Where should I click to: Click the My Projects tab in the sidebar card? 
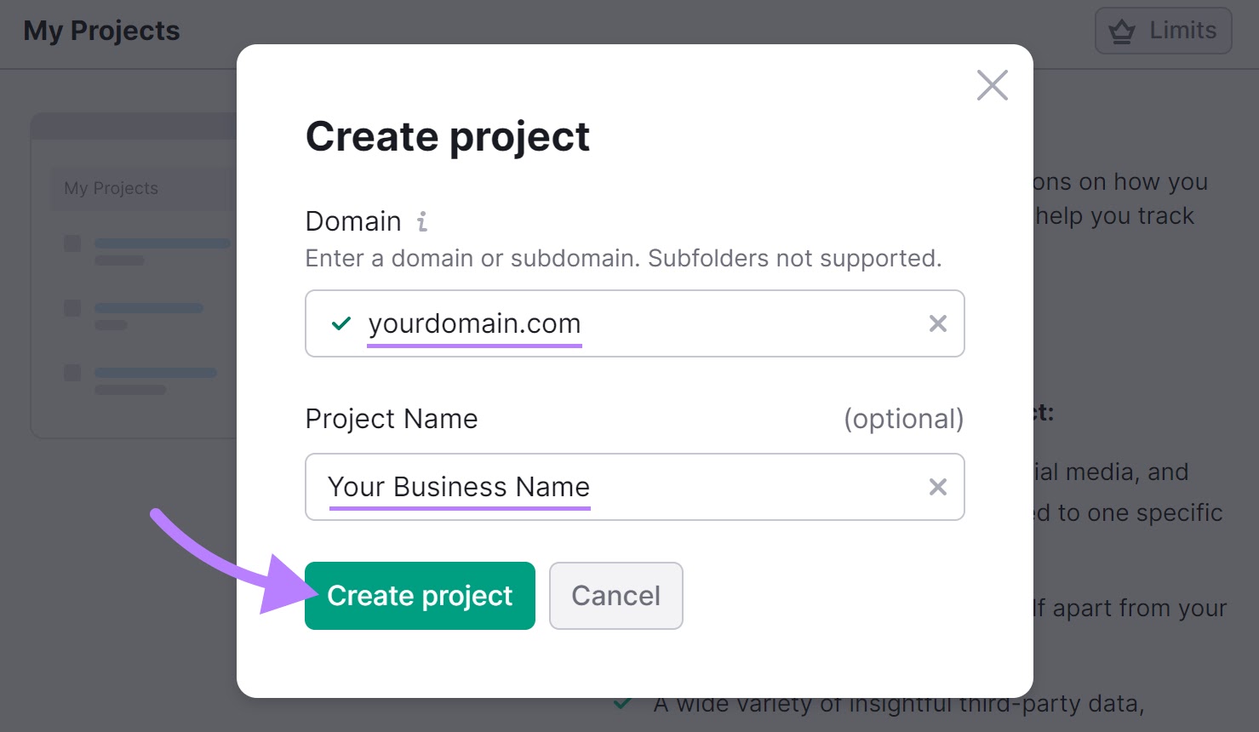[x=112, y=188]
